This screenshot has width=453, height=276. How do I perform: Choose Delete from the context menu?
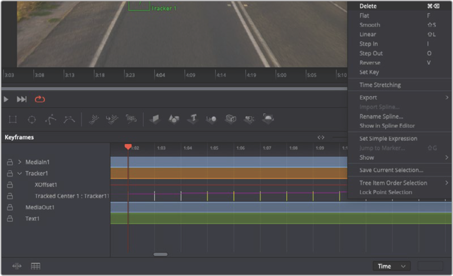(368, 6)
